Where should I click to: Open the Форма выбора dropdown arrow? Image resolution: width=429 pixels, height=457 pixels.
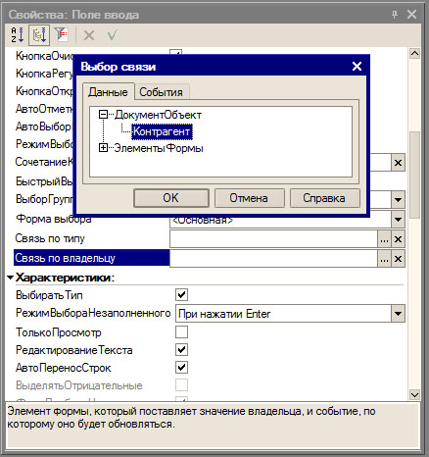pyautogui.click(x=398, y=220)
